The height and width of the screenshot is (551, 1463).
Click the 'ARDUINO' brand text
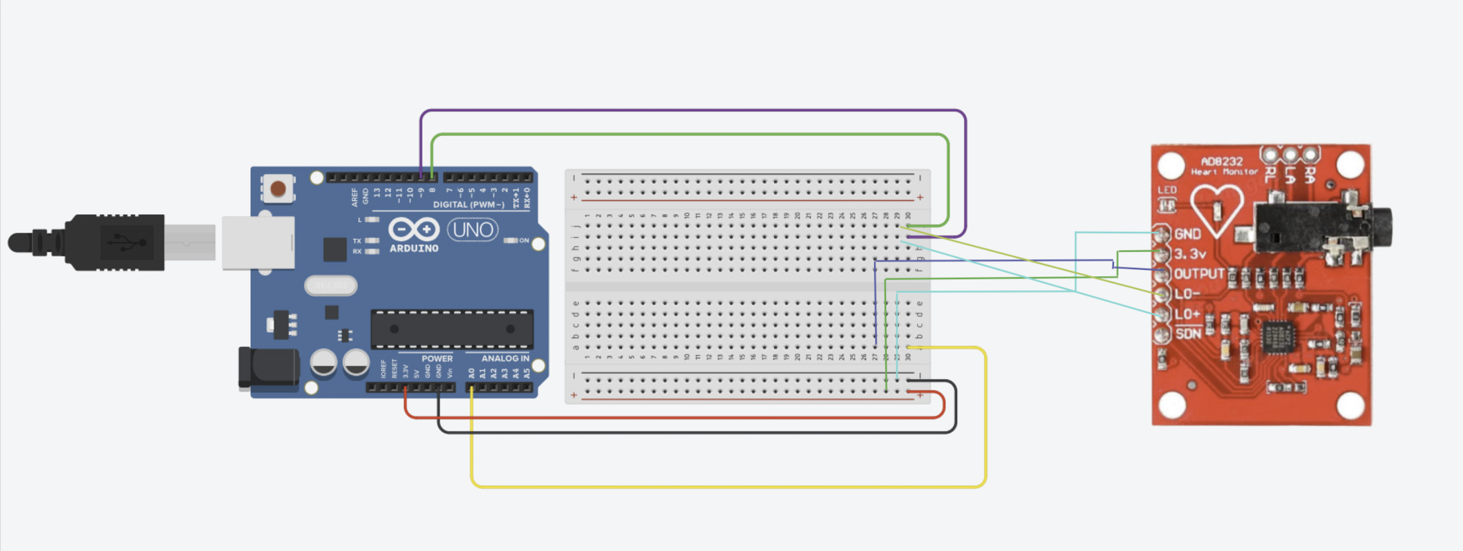tap(414, 249)
